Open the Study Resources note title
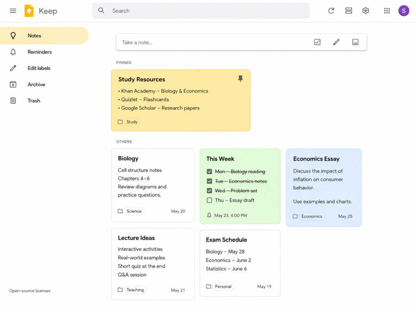The image size is (416, 312). coord(142,79)
